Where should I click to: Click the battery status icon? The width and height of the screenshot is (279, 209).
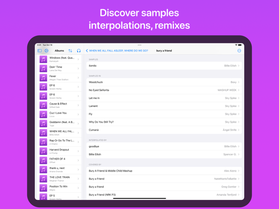click(240, 45)
